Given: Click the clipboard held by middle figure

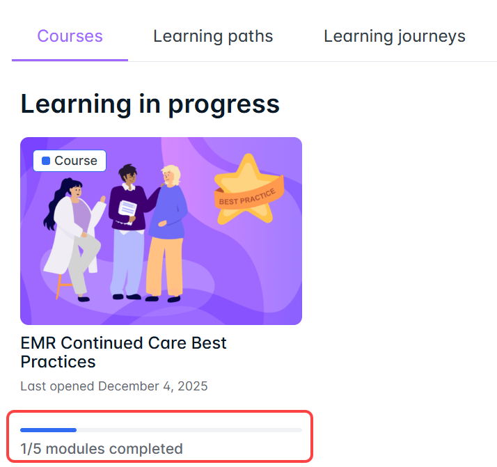Looking at the screenshot, I should coord(127,209).
